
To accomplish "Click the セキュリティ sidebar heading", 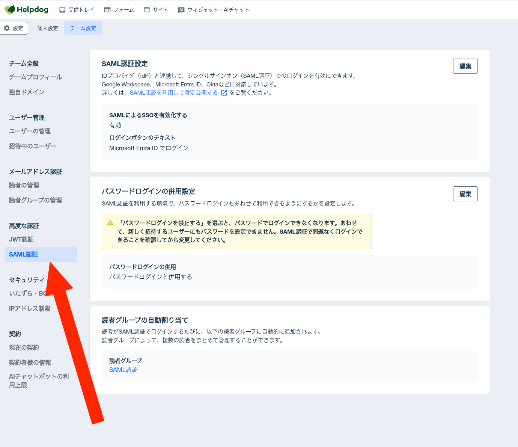I will [27, 280].
